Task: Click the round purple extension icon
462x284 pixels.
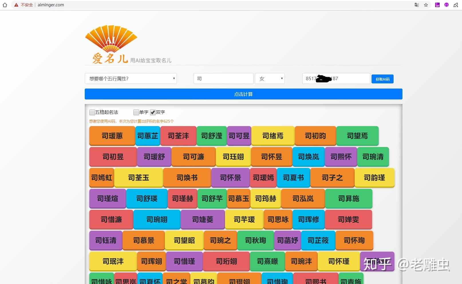Action: [x=447, y=5]
